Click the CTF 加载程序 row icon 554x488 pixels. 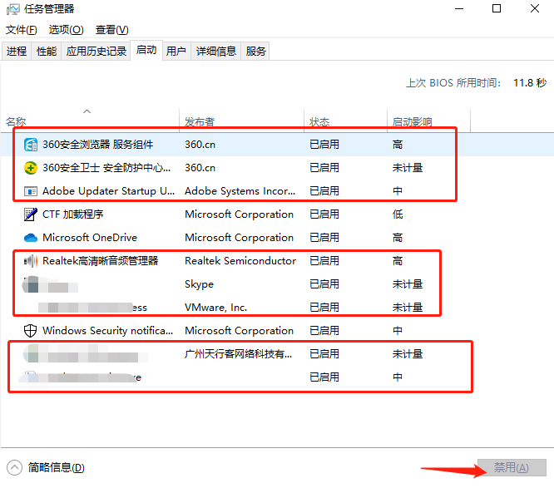click(32, 214)
